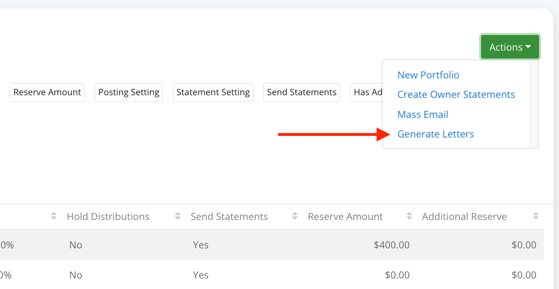Click Mass Email in the Actions menu
This screenshot has width=559, height=289.
point(422,115)
